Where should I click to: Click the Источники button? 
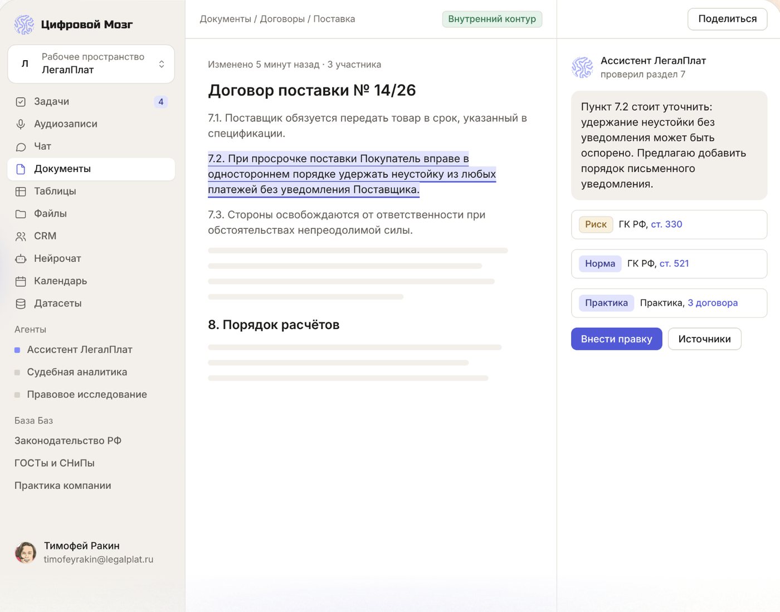click(704, 339)
